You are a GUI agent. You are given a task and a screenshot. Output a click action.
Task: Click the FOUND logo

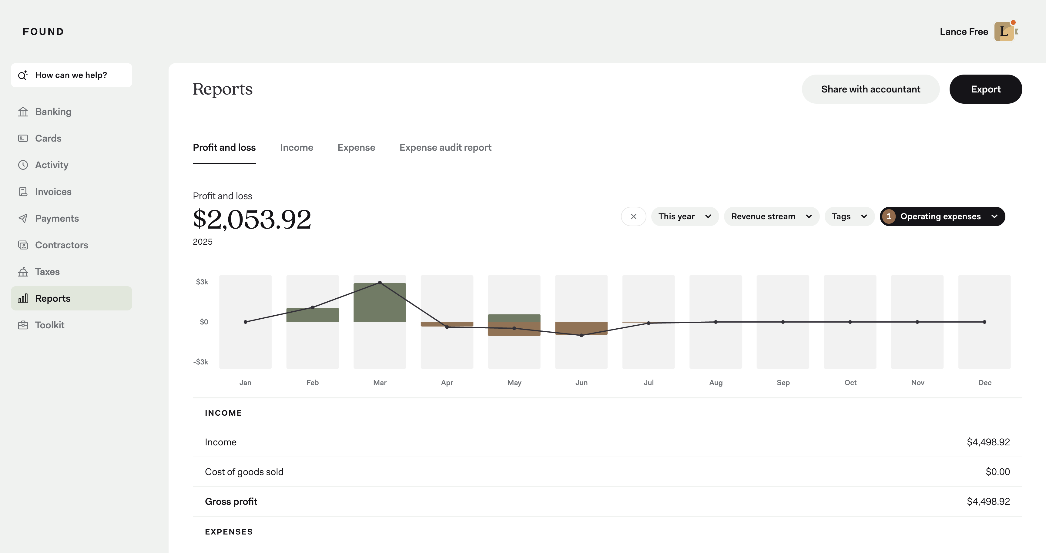[43, 32]
